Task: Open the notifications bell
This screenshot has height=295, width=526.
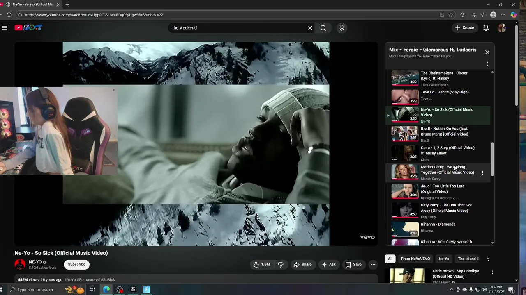Action: coord(486,28)
